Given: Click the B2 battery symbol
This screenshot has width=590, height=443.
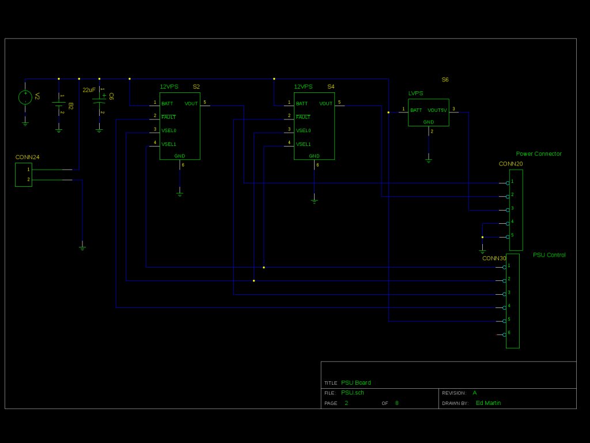Looking at the screenshot, I should pos(59,104).
